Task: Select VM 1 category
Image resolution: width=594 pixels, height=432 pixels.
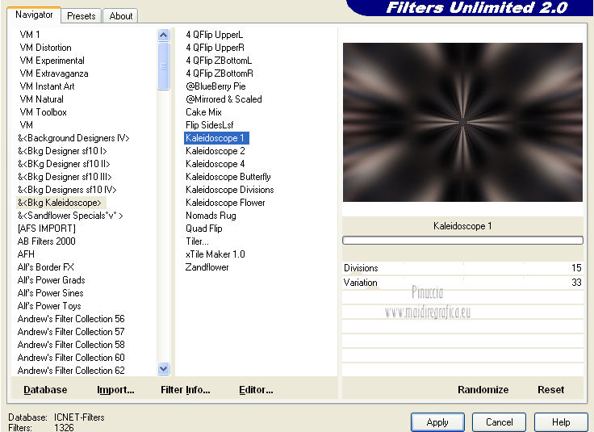Action: (30, 35)
